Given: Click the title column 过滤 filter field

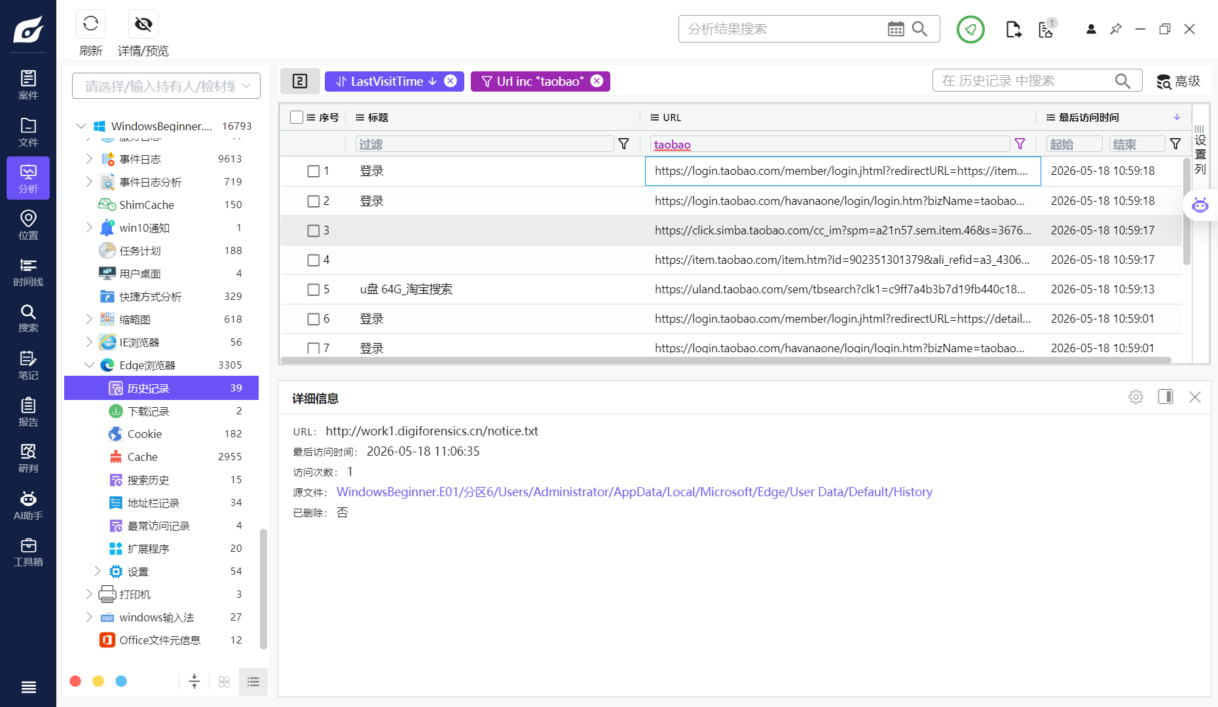Looking at the screenshot, I should [484, 144].
